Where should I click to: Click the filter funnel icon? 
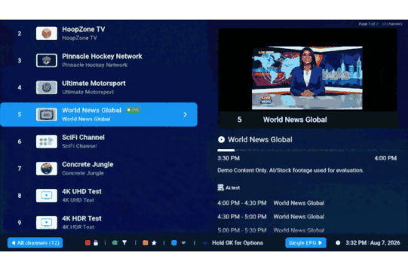[x=124, y=242]
